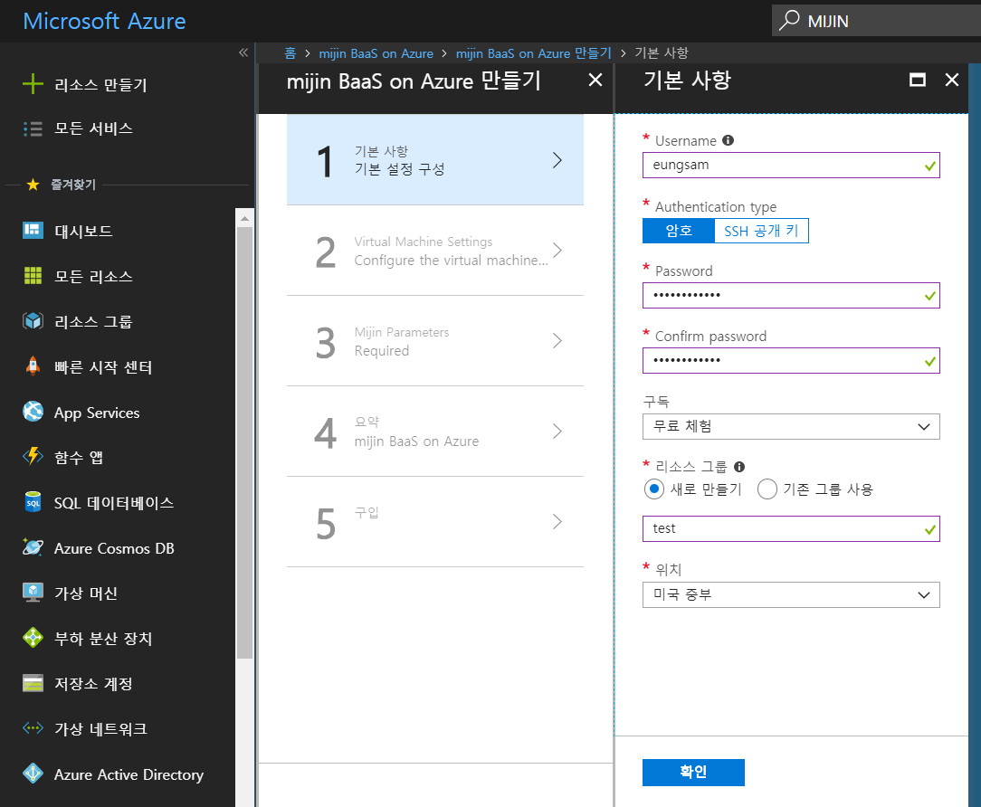Go to 홈 breadcrumb link

(x=290, y=53)
